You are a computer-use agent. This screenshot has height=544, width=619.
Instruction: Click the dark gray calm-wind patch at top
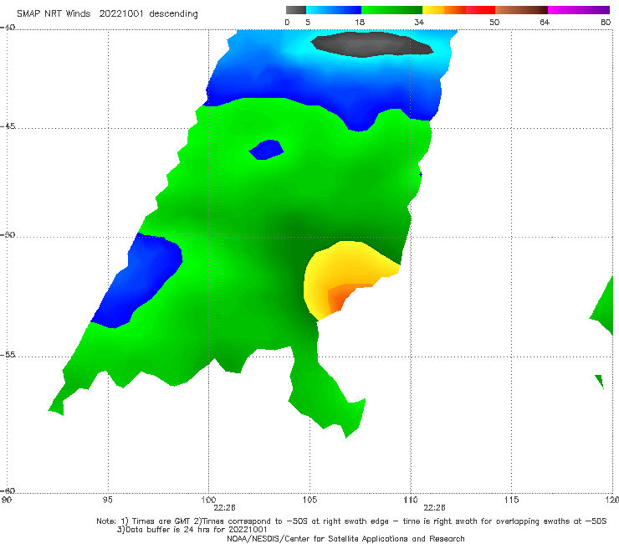(x=371, y=44)
